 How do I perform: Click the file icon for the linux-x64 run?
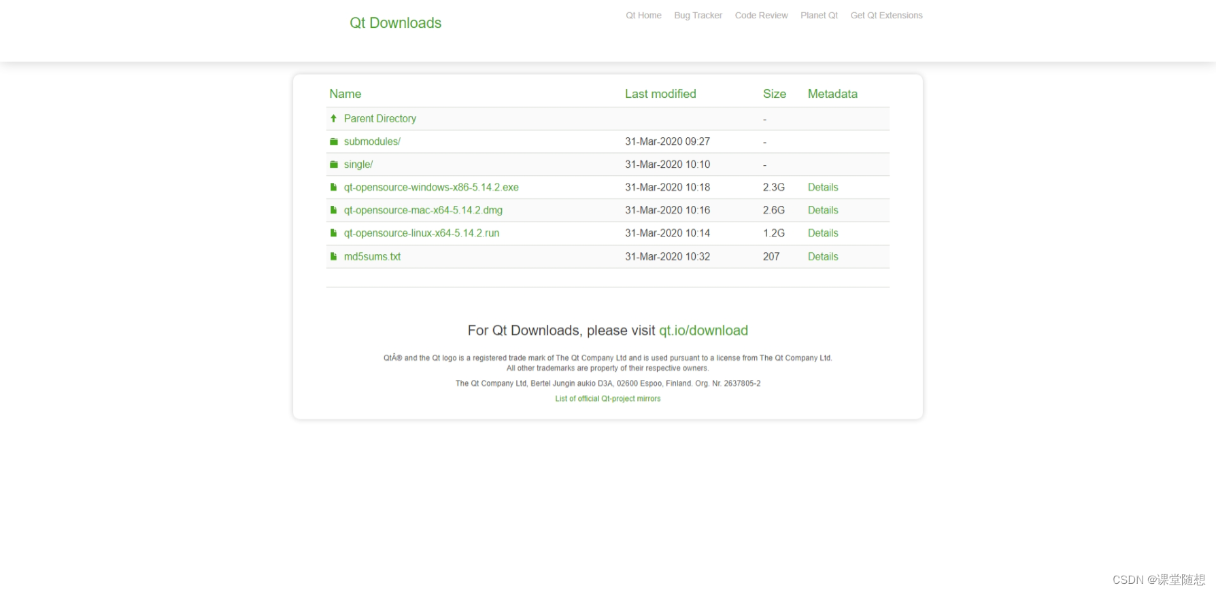pos(334,233)
